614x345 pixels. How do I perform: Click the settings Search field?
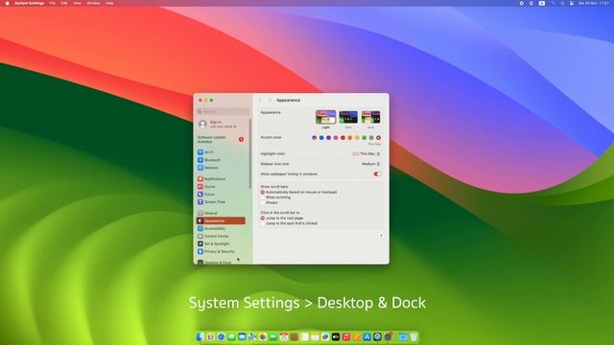pos(223,111)
